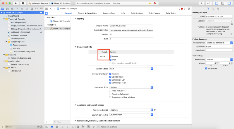Collapse the Products group

4,55
